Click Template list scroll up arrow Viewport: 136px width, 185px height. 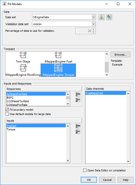pyautogui.click(x=107, y=54)
